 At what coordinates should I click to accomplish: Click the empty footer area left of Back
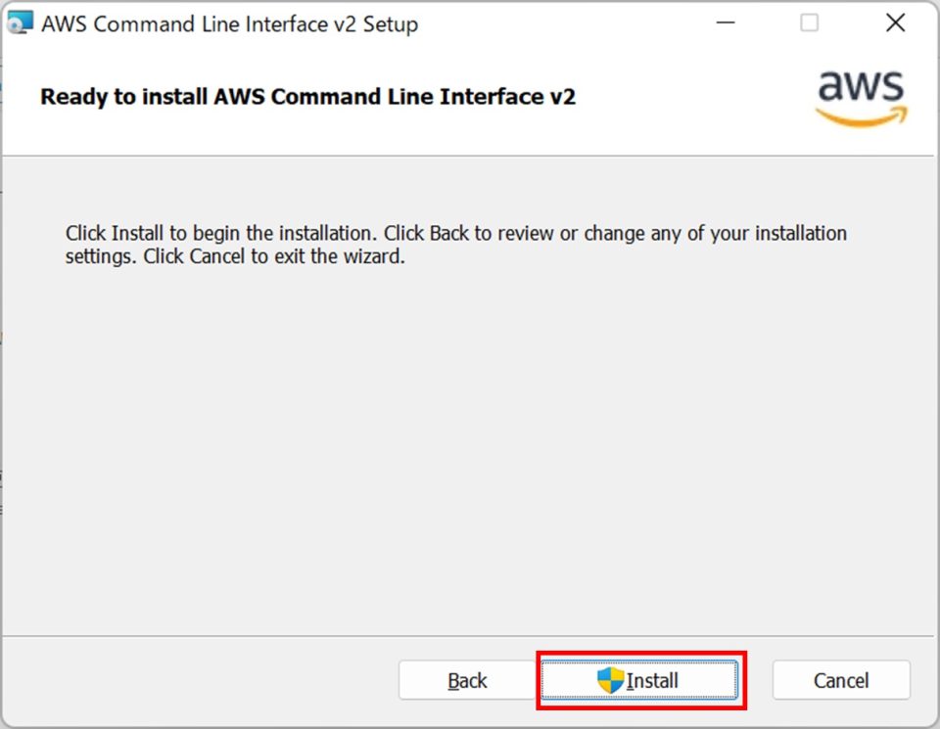[x=196, y=681]
